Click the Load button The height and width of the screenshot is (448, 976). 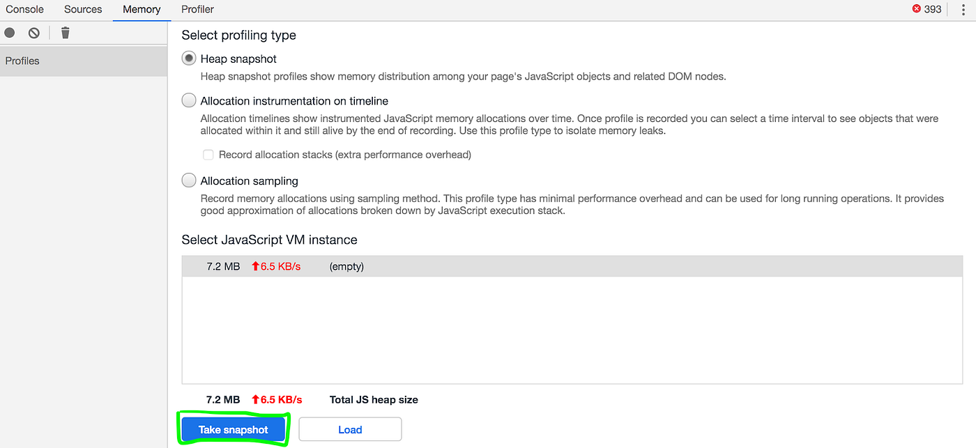pyautogui.click(x=350, y=429)
